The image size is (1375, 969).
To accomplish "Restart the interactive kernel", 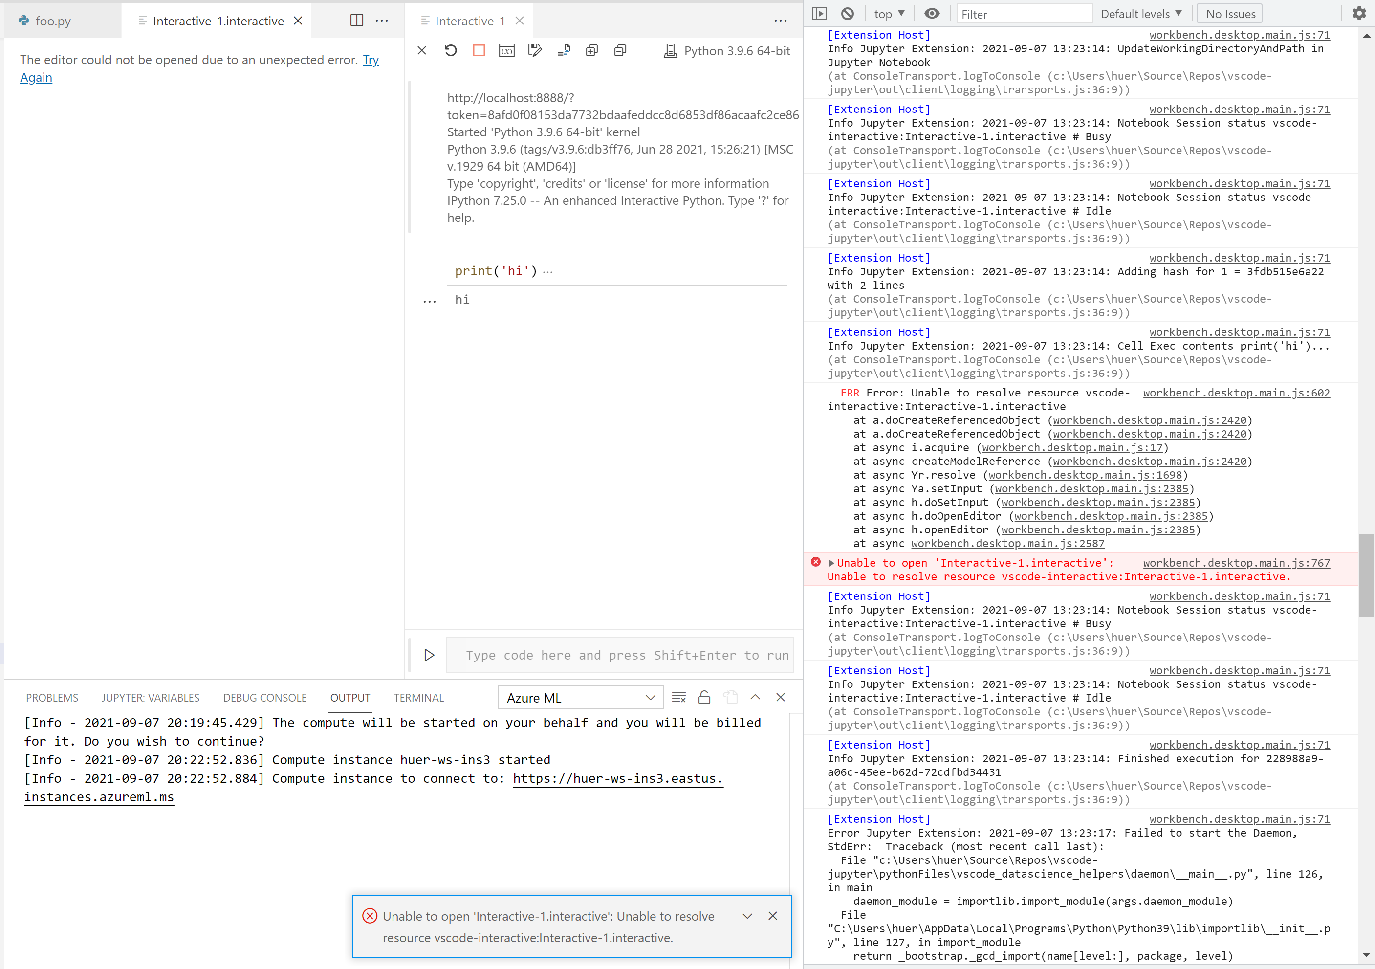I will click(450, 50).
